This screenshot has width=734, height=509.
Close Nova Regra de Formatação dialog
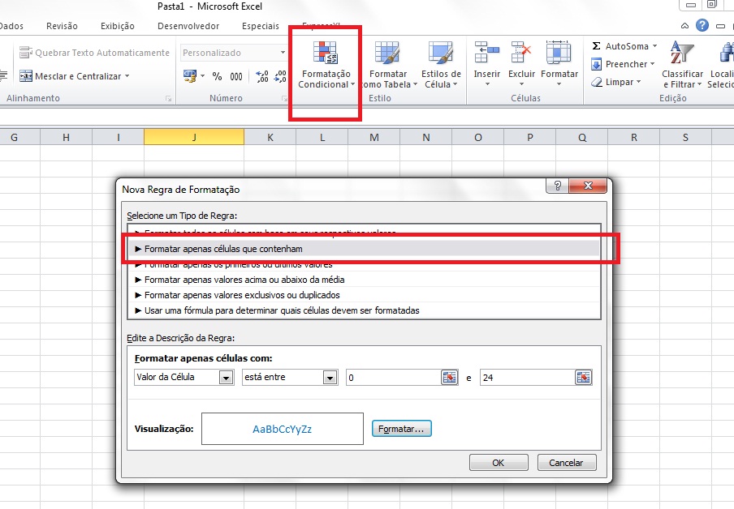[x=588, y=186]
